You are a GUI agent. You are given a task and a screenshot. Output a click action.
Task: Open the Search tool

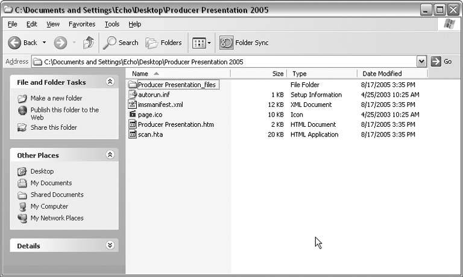click(x=121, y=43)
